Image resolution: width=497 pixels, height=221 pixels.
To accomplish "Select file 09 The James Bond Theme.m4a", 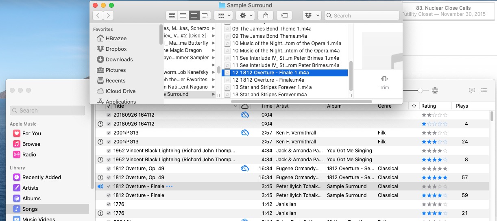I will click(284, 36).
